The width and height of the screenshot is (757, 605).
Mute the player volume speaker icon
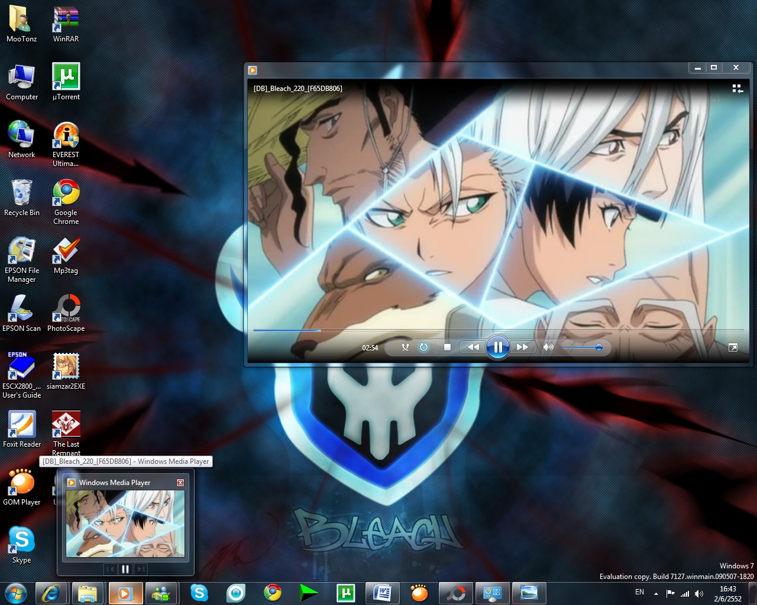point(548,347)
